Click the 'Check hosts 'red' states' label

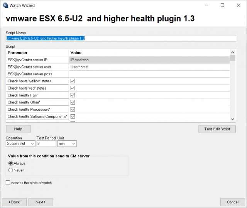[x=27, y=88]
